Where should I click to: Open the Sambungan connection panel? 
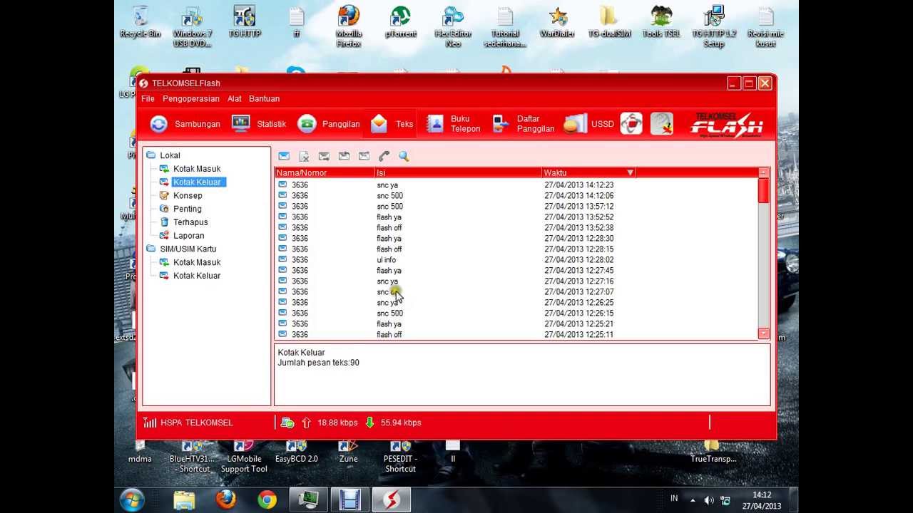(185, 124)
